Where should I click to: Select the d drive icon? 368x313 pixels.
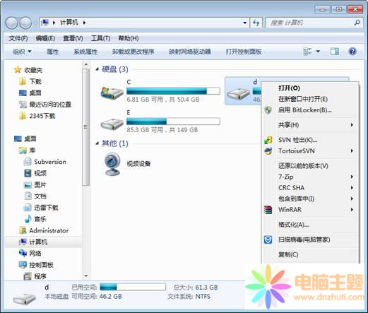238,94
